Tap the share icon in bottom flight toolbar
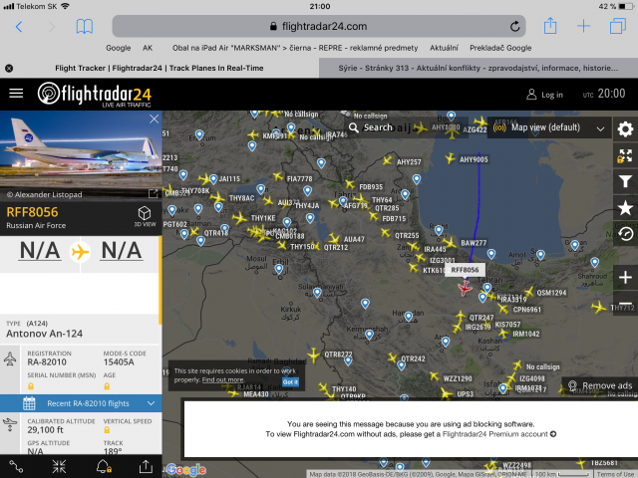 [x=146, y=465]
